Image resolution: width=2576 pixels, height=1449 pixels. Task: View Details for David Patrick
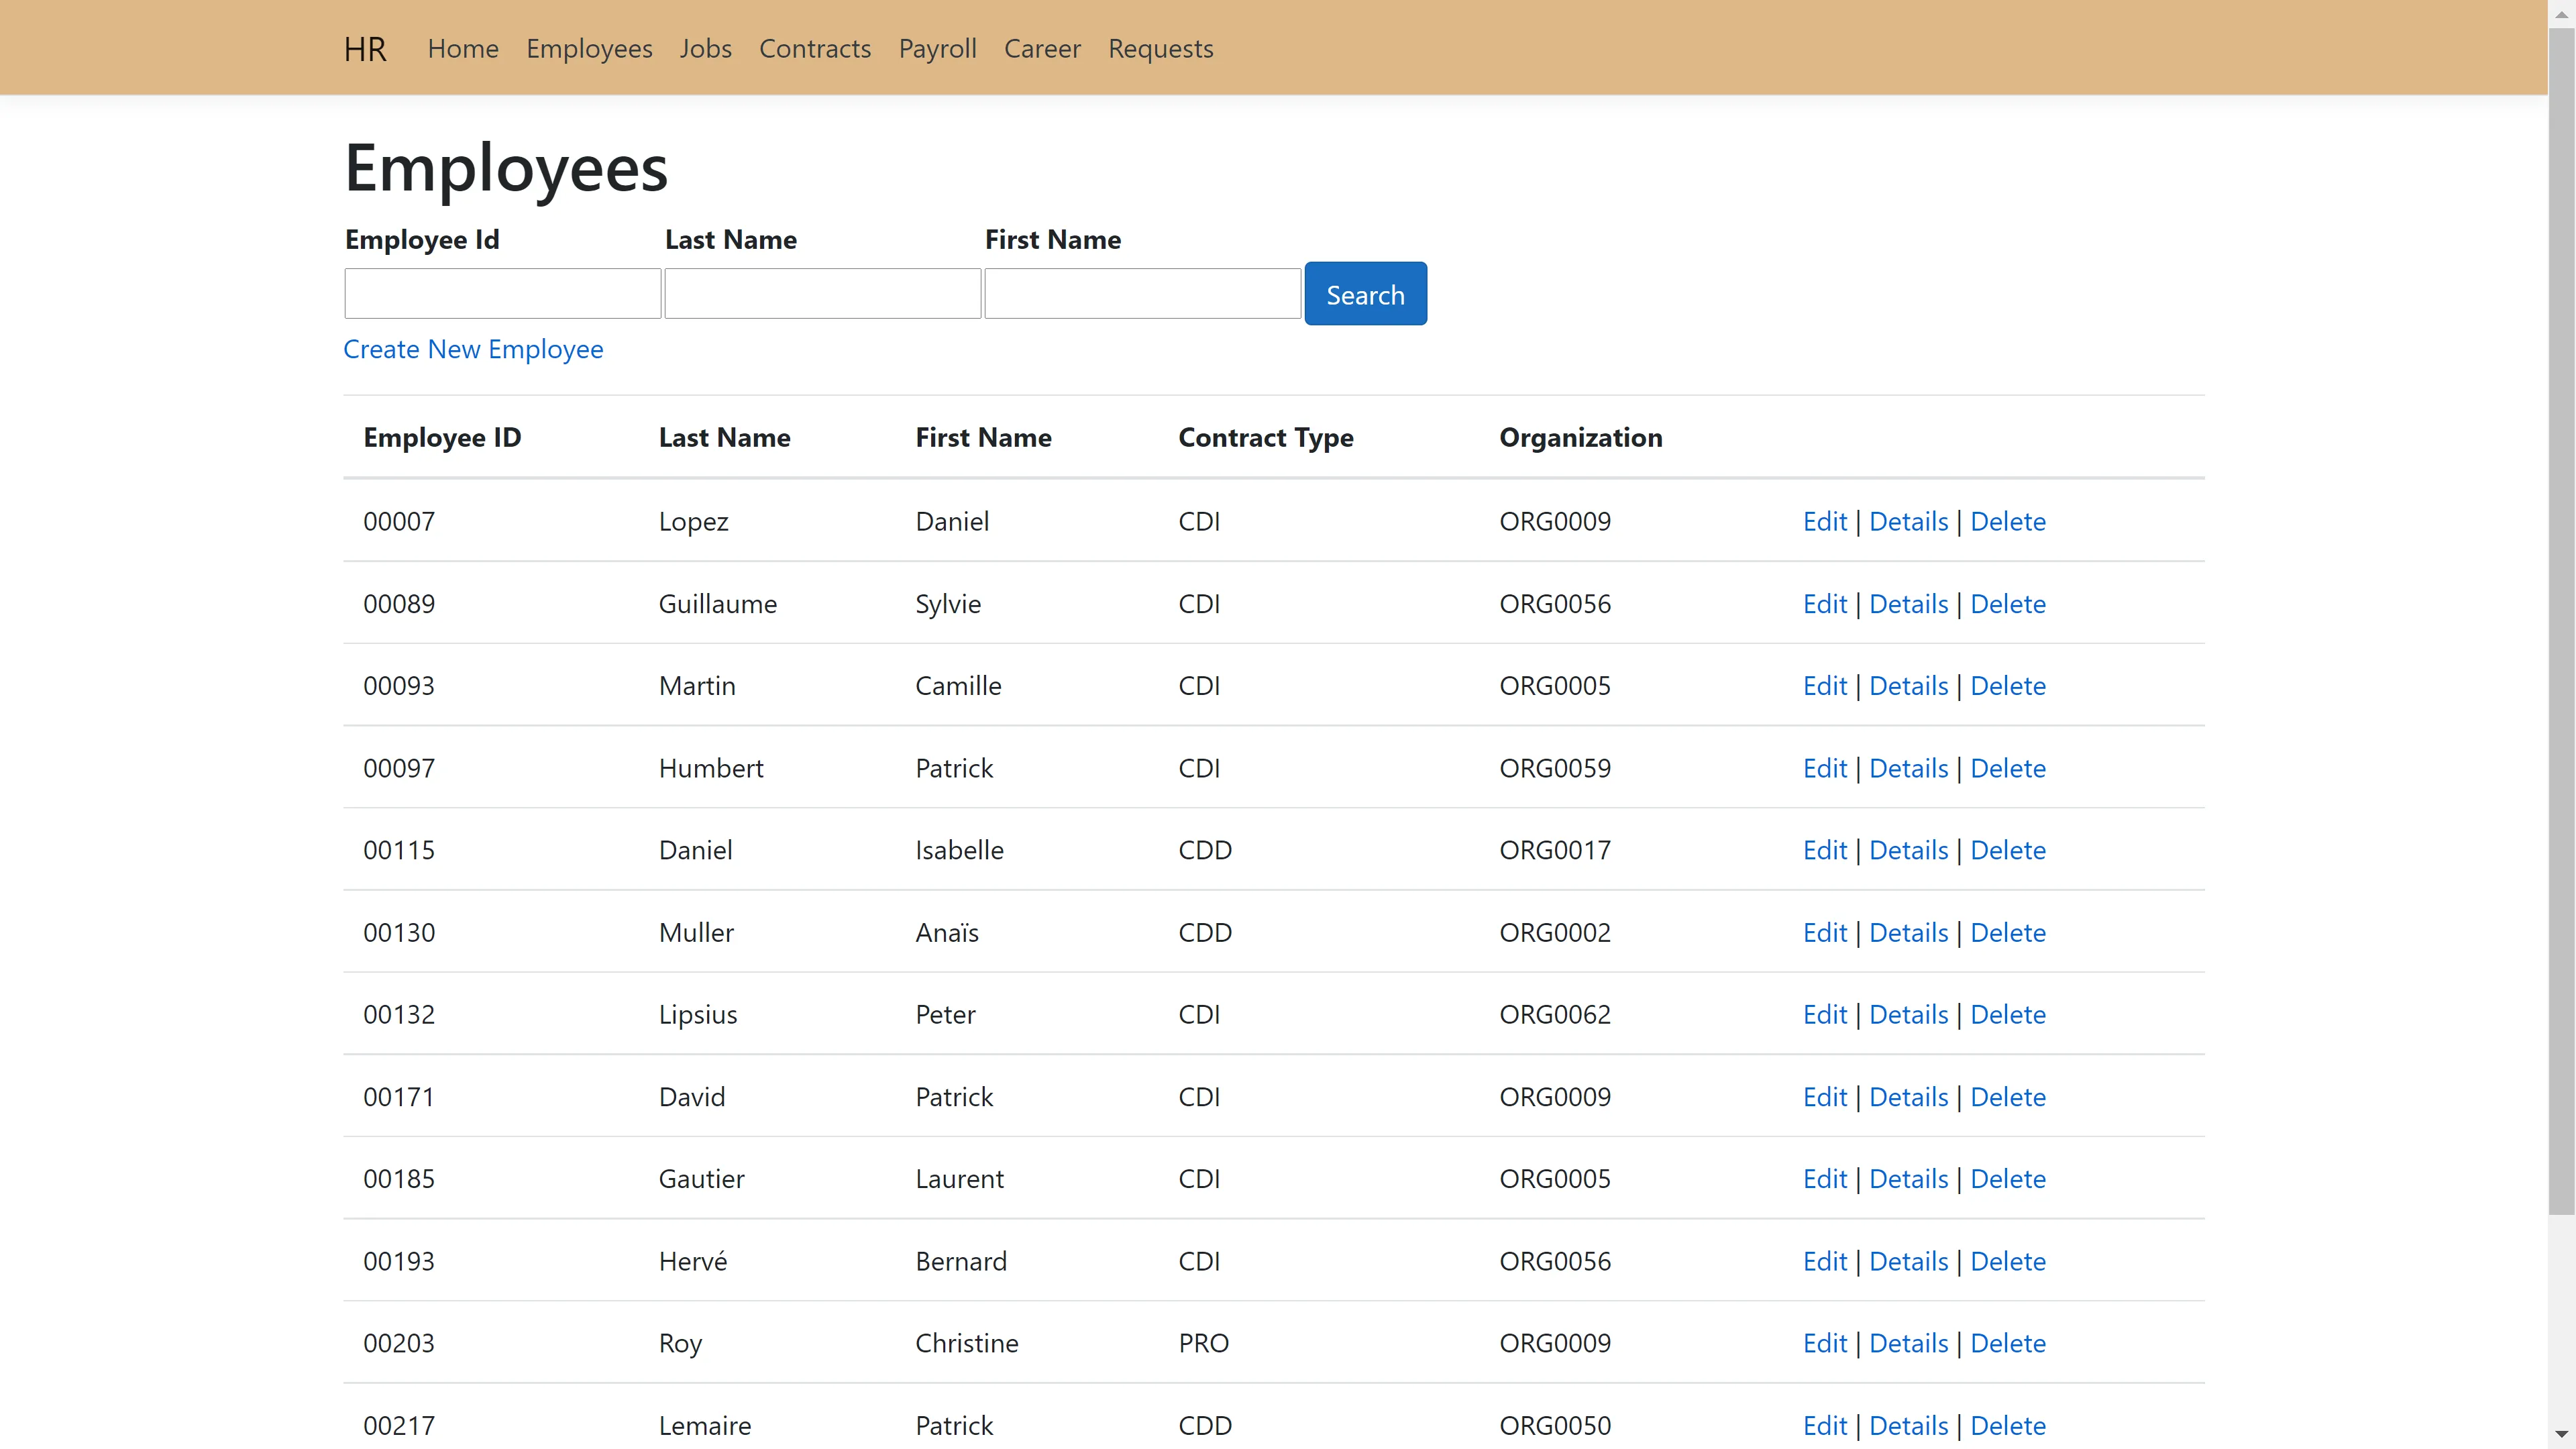click(x=1908, y=1097)
